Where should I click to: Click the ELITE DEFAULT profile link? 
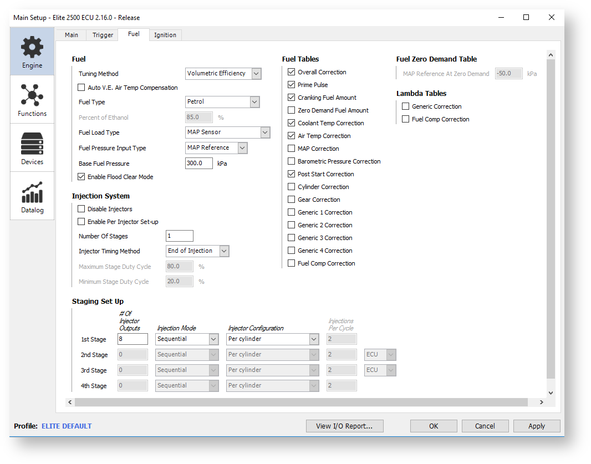67,426
